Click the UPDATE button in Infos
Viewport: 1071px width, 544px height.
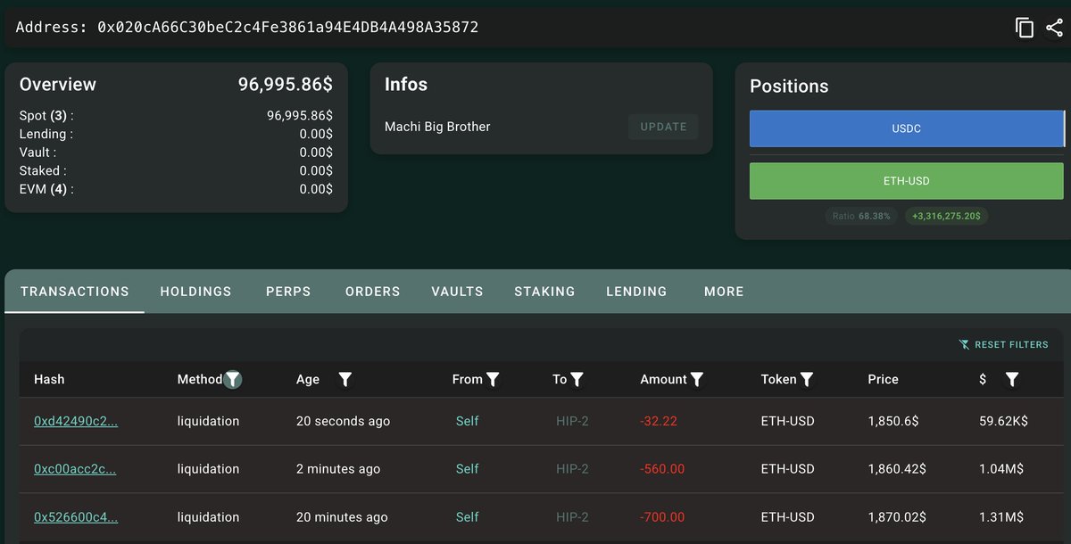point(663,127)
